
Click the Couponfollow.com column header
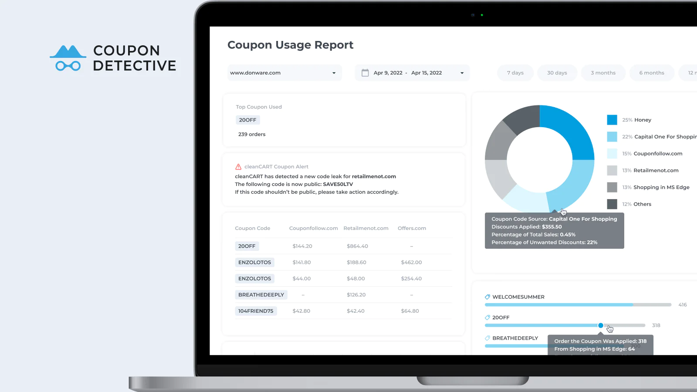[314, 228]
